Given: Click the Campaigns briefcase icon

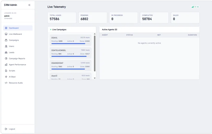Looking at the screenshot, I should click(x=6, y=40).
